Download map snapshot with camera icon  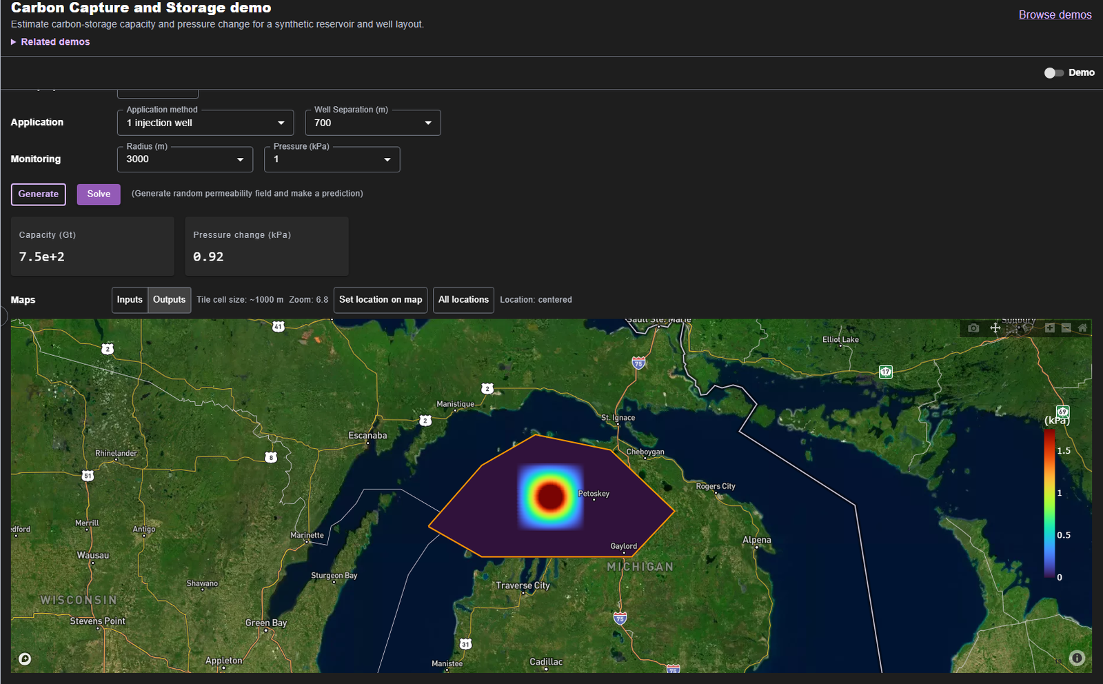tap(973, 328)
